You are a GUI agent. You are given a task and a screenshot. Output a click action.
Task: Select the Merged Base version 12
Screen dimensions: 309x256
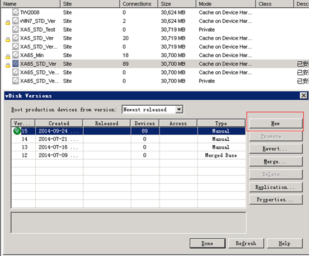pyautogui.click(x=128, y=155)
